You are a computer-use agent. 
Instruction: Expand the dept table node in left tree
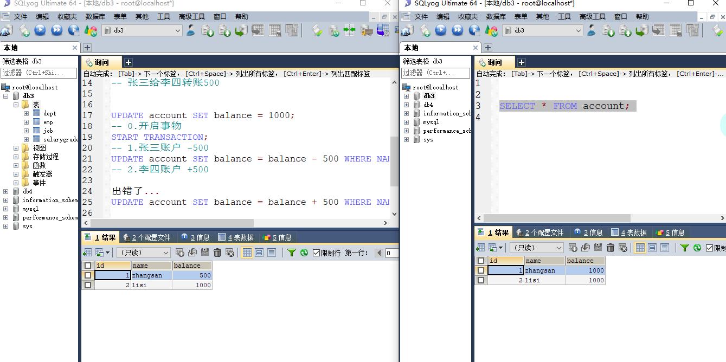[26, 113]
